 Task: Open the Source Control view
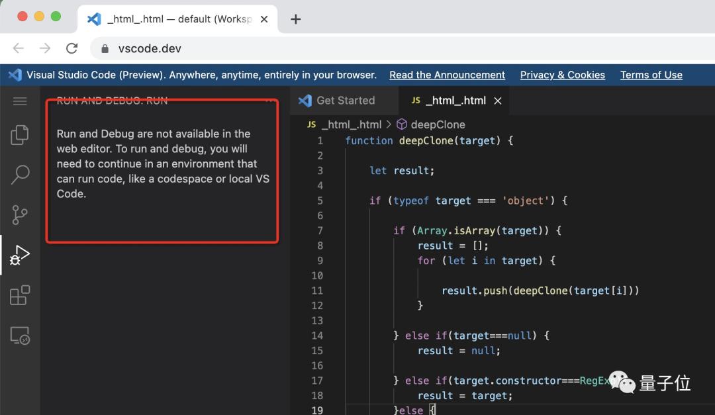(x=20, y=214)
